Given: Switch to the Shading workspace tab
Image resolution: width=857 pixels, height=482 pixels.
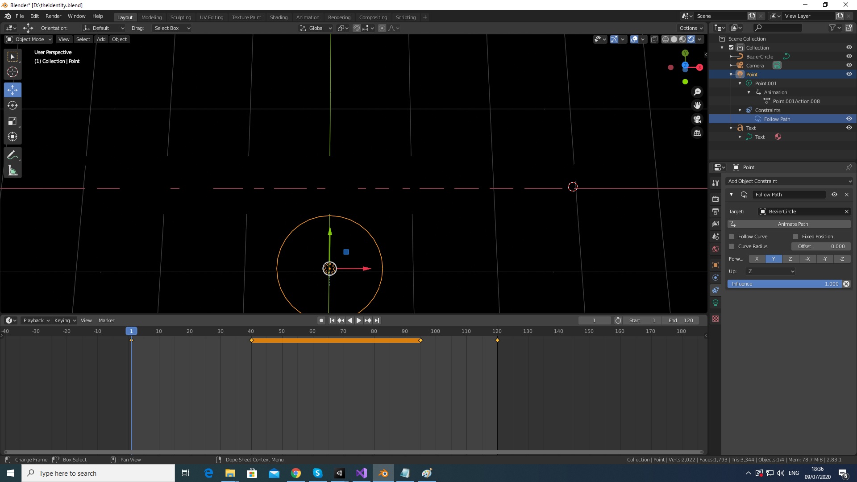Looking at the screenshot, I should point(279,17).
